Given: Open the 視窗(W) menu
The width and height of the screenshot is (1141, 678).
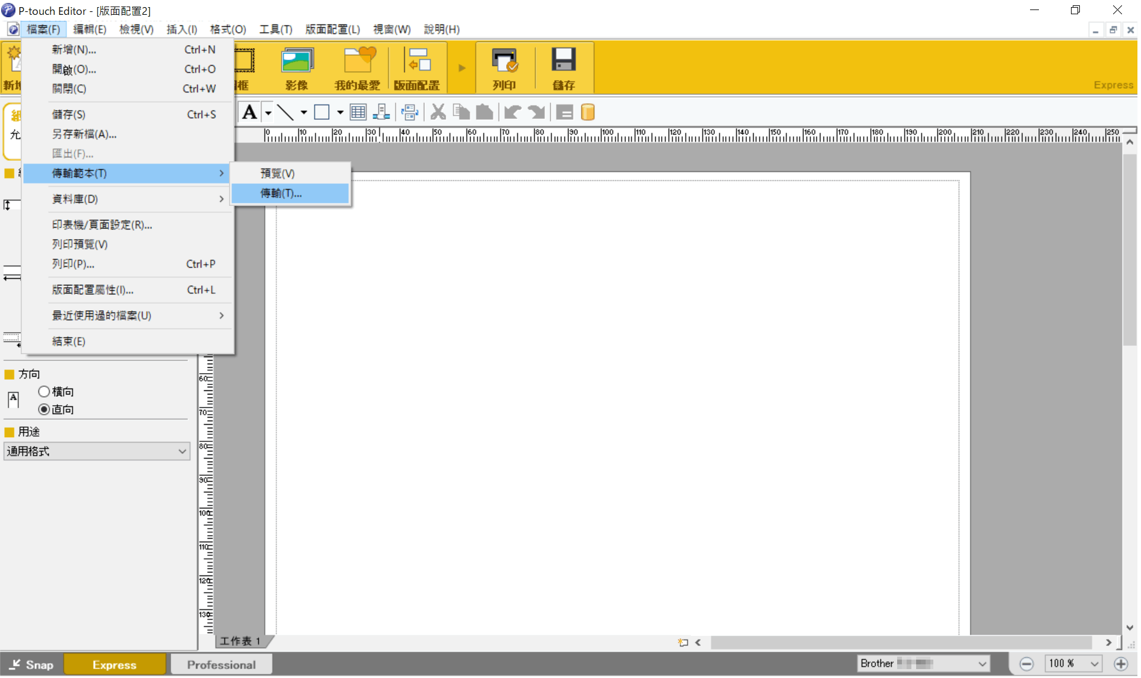Looking at the screenshot, I should (x=392, y=29).
